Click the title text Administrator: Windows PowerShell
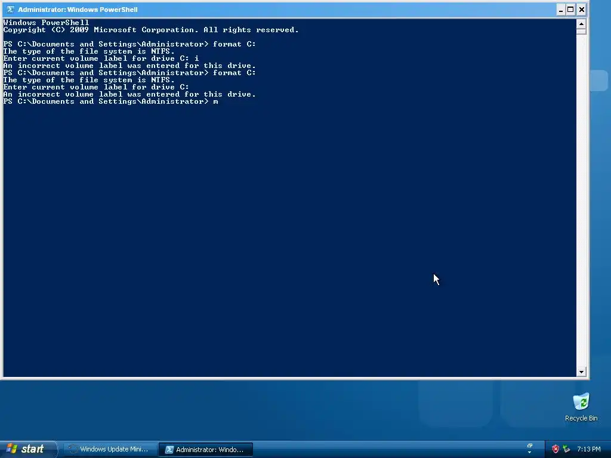The width and height of the screenshot is (611, 458). [x=78, y=10]
